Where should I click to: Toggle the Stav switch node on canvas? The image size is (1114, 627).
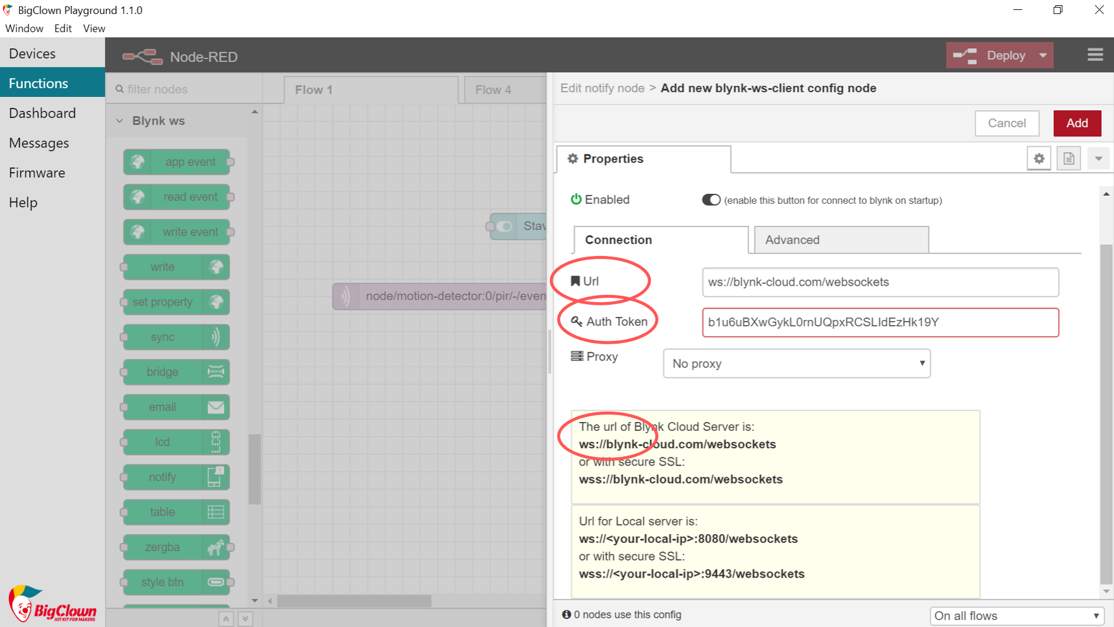point(504,226)
